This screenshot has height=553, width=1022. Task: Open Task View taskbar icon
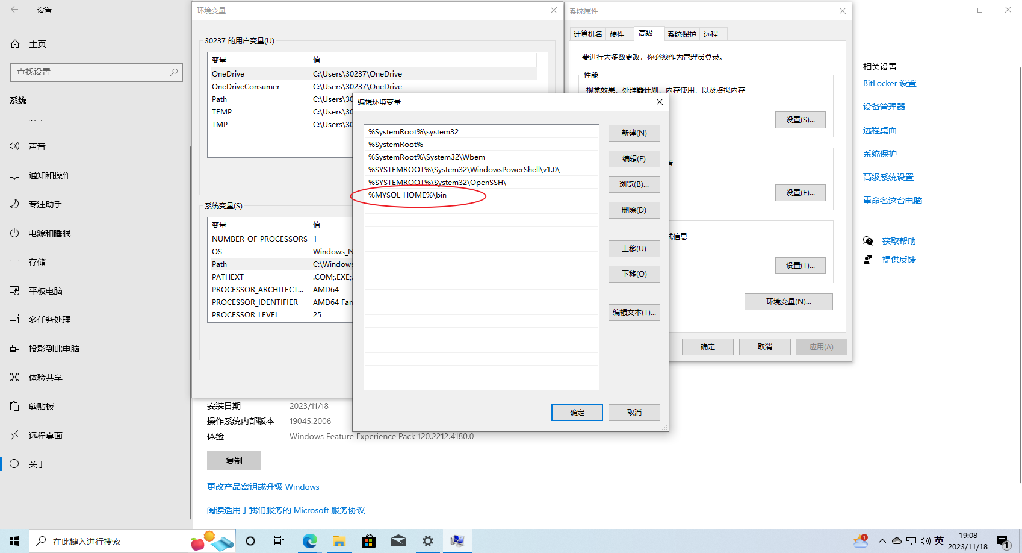(x=279, y=541)
